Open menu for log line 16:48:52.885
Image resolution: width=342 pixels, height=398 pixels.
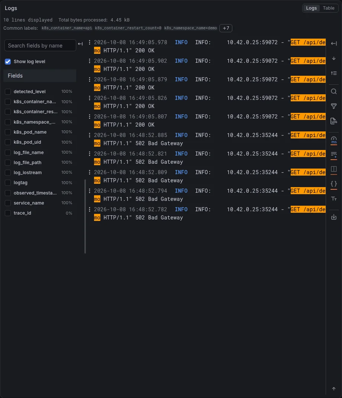pyautogui.click(x=90, y=135)
